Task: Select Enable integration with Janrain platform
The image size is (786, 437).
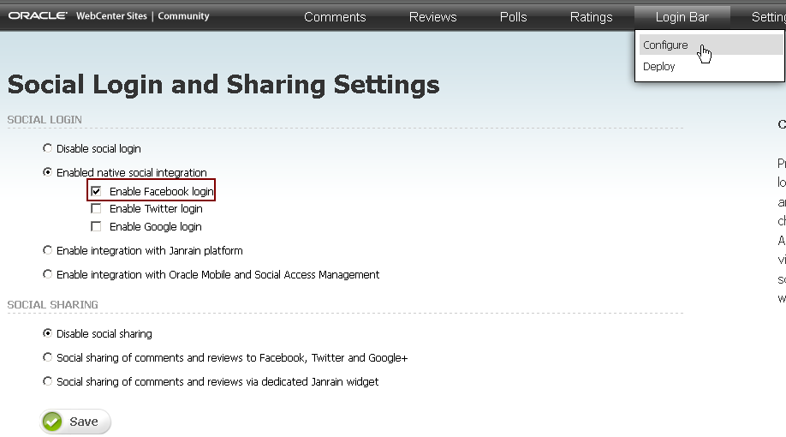Action: pyautogui.click(x=47, y=250)
